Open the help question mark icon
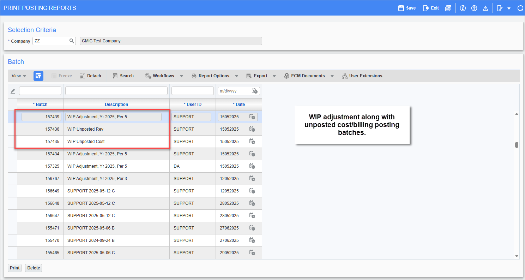This screenshot has width=525, height=280. pyautogui.click(x=474, y=8)
